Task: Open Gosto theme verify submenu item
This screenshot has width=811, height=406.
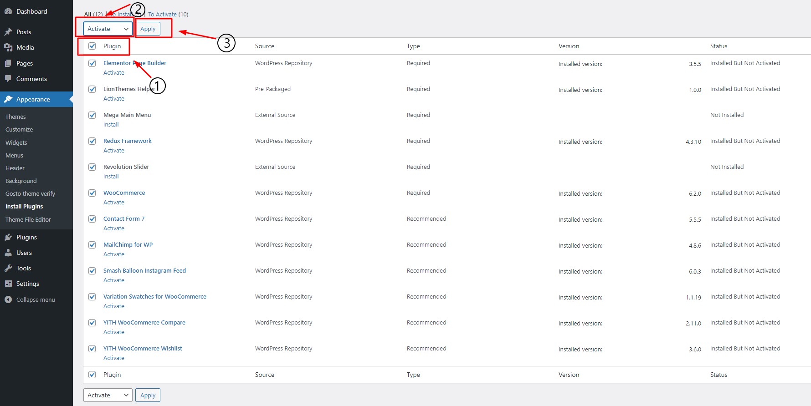Action: pyautogui.click(x=30, y=193)
